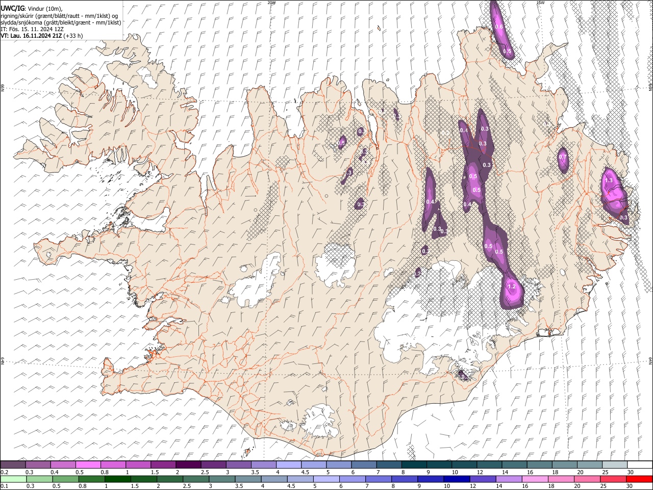
Task: Select the snow scale swatch starting at 25
Action: pos(615,465)
